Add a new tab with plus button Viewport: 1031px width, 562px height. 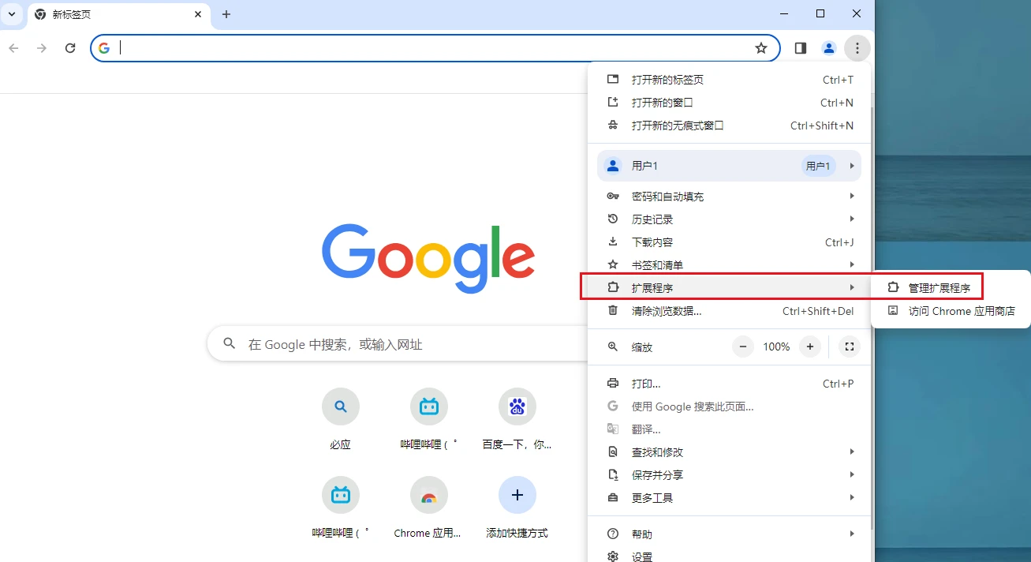pyautogui.click(x=226, y=14)
